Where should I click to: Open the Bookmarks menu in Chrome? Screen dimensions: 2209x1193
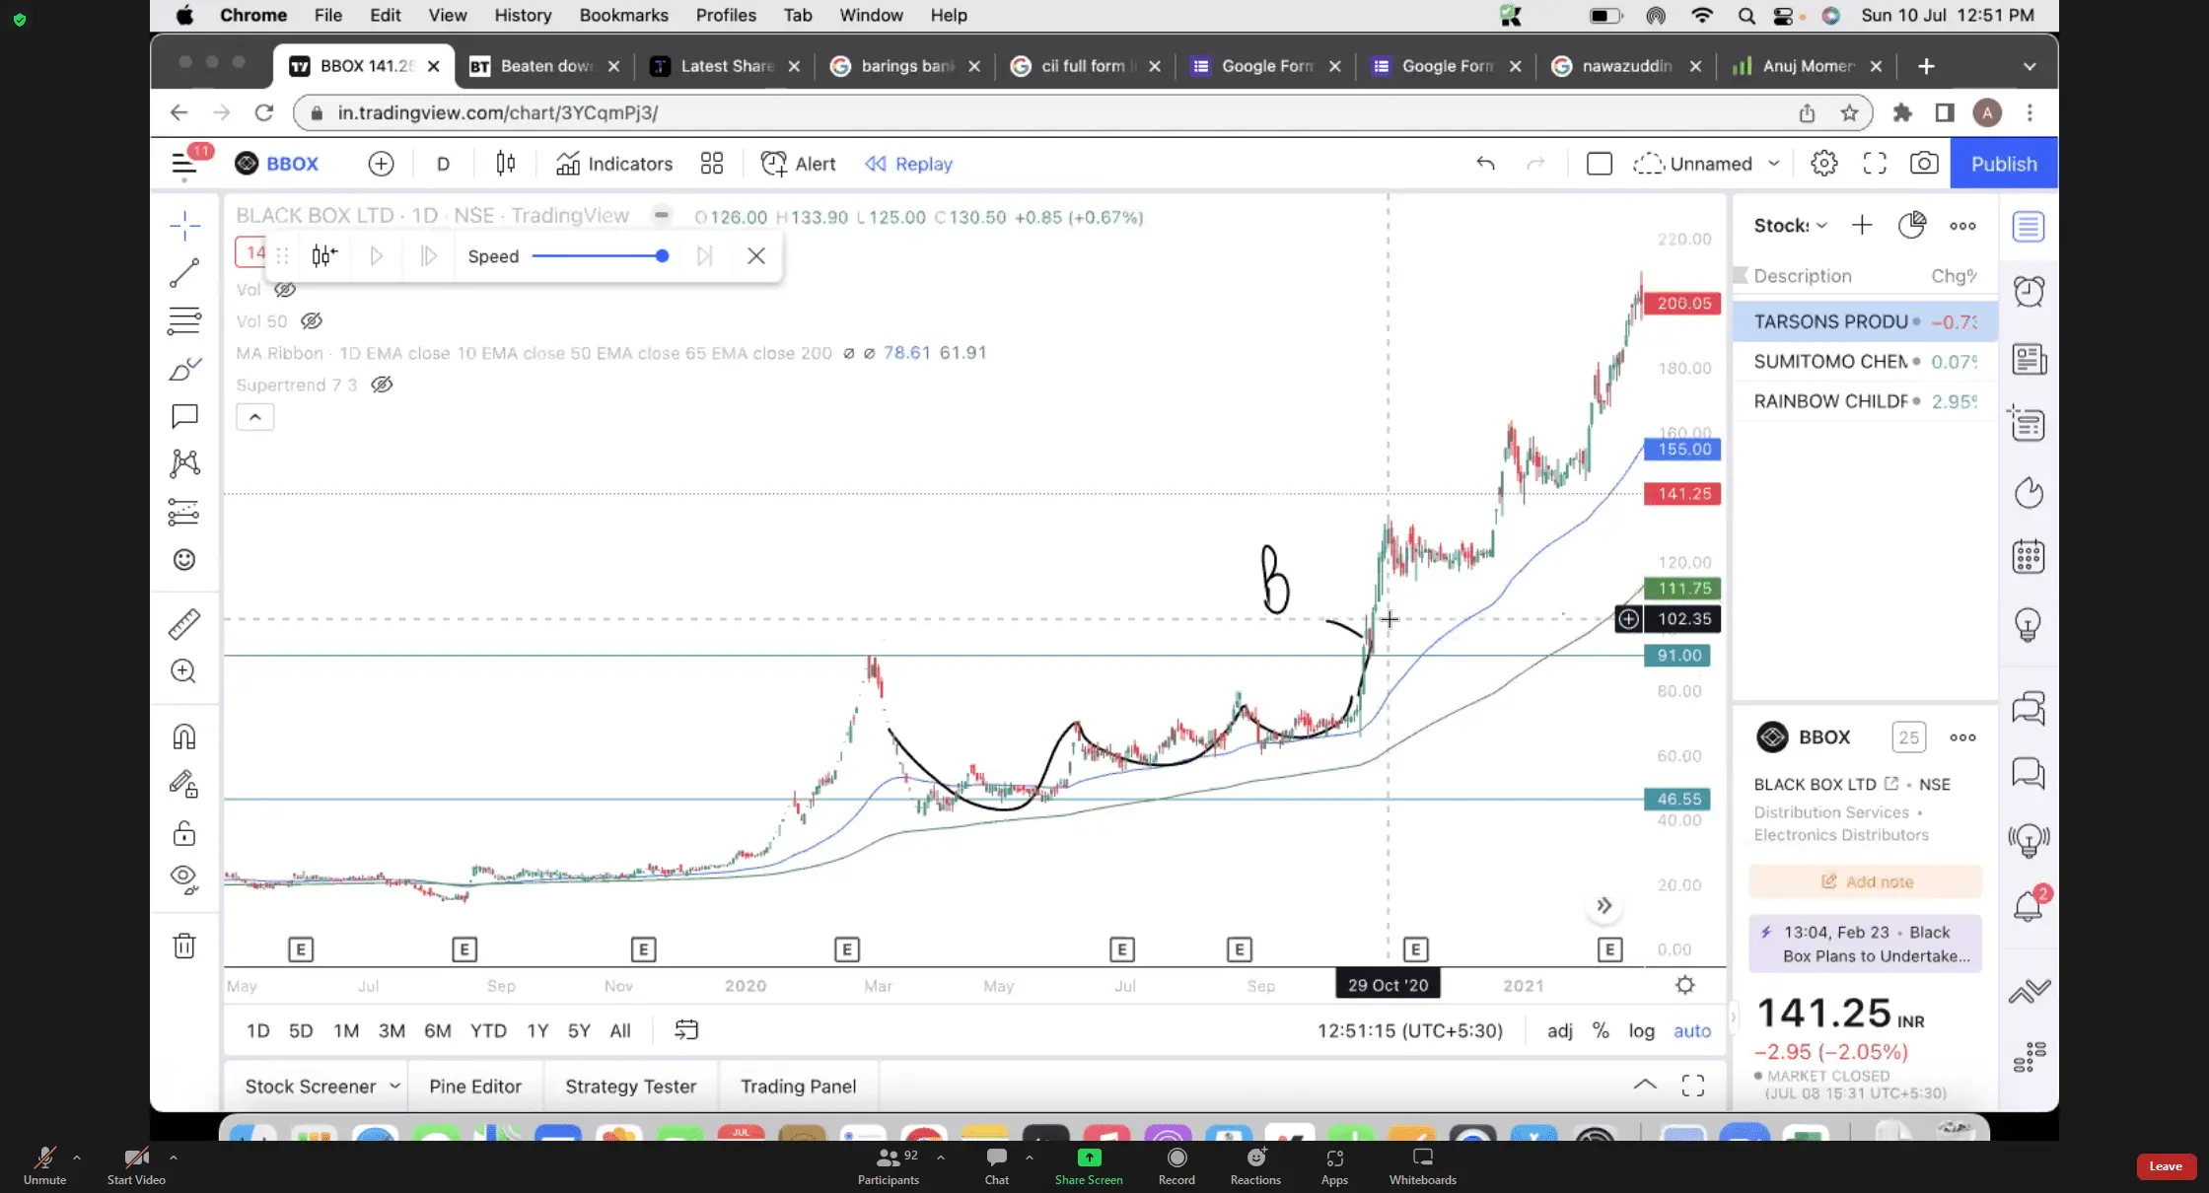point(623,15)
